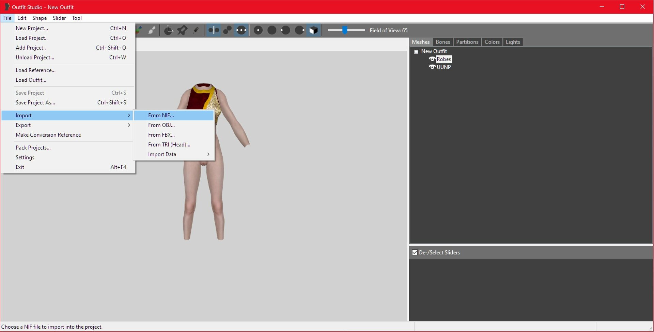
Task: Click status bar text 'Choose a NIF file'
Action: 52,327
